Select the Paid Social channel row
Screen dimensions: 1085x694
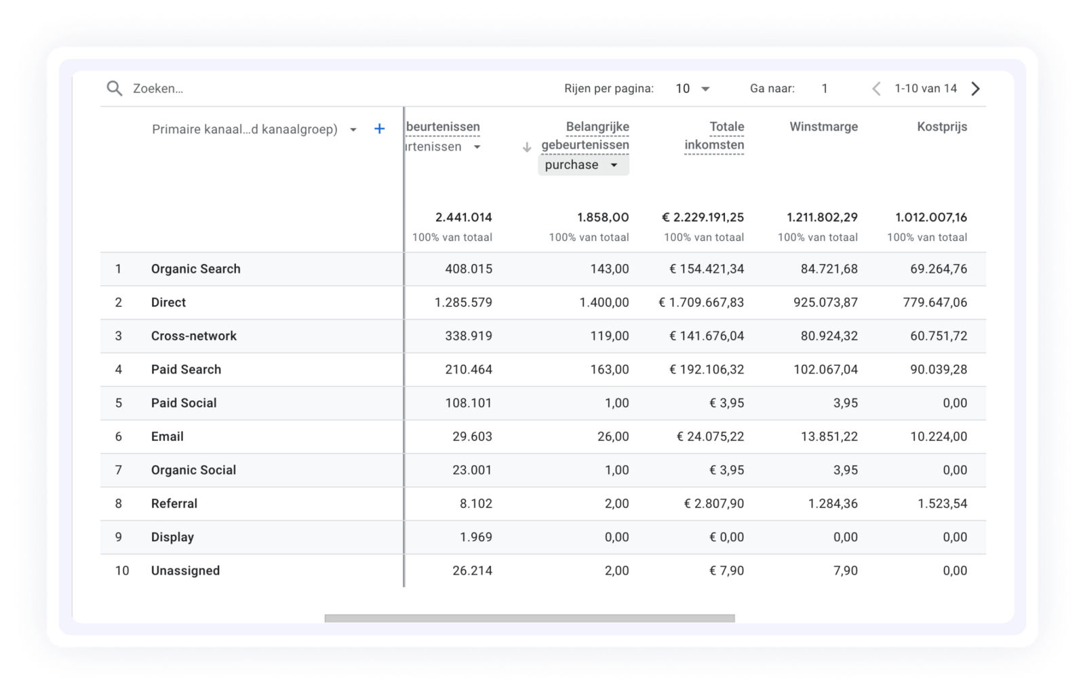pyautogui.click(x=184, y=403)
